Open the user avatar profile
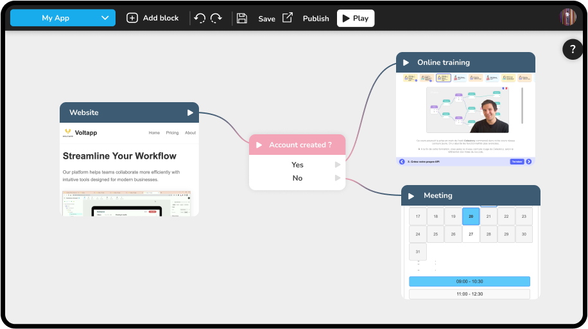Viewport: 588px width, 329px height. point(568,17)
